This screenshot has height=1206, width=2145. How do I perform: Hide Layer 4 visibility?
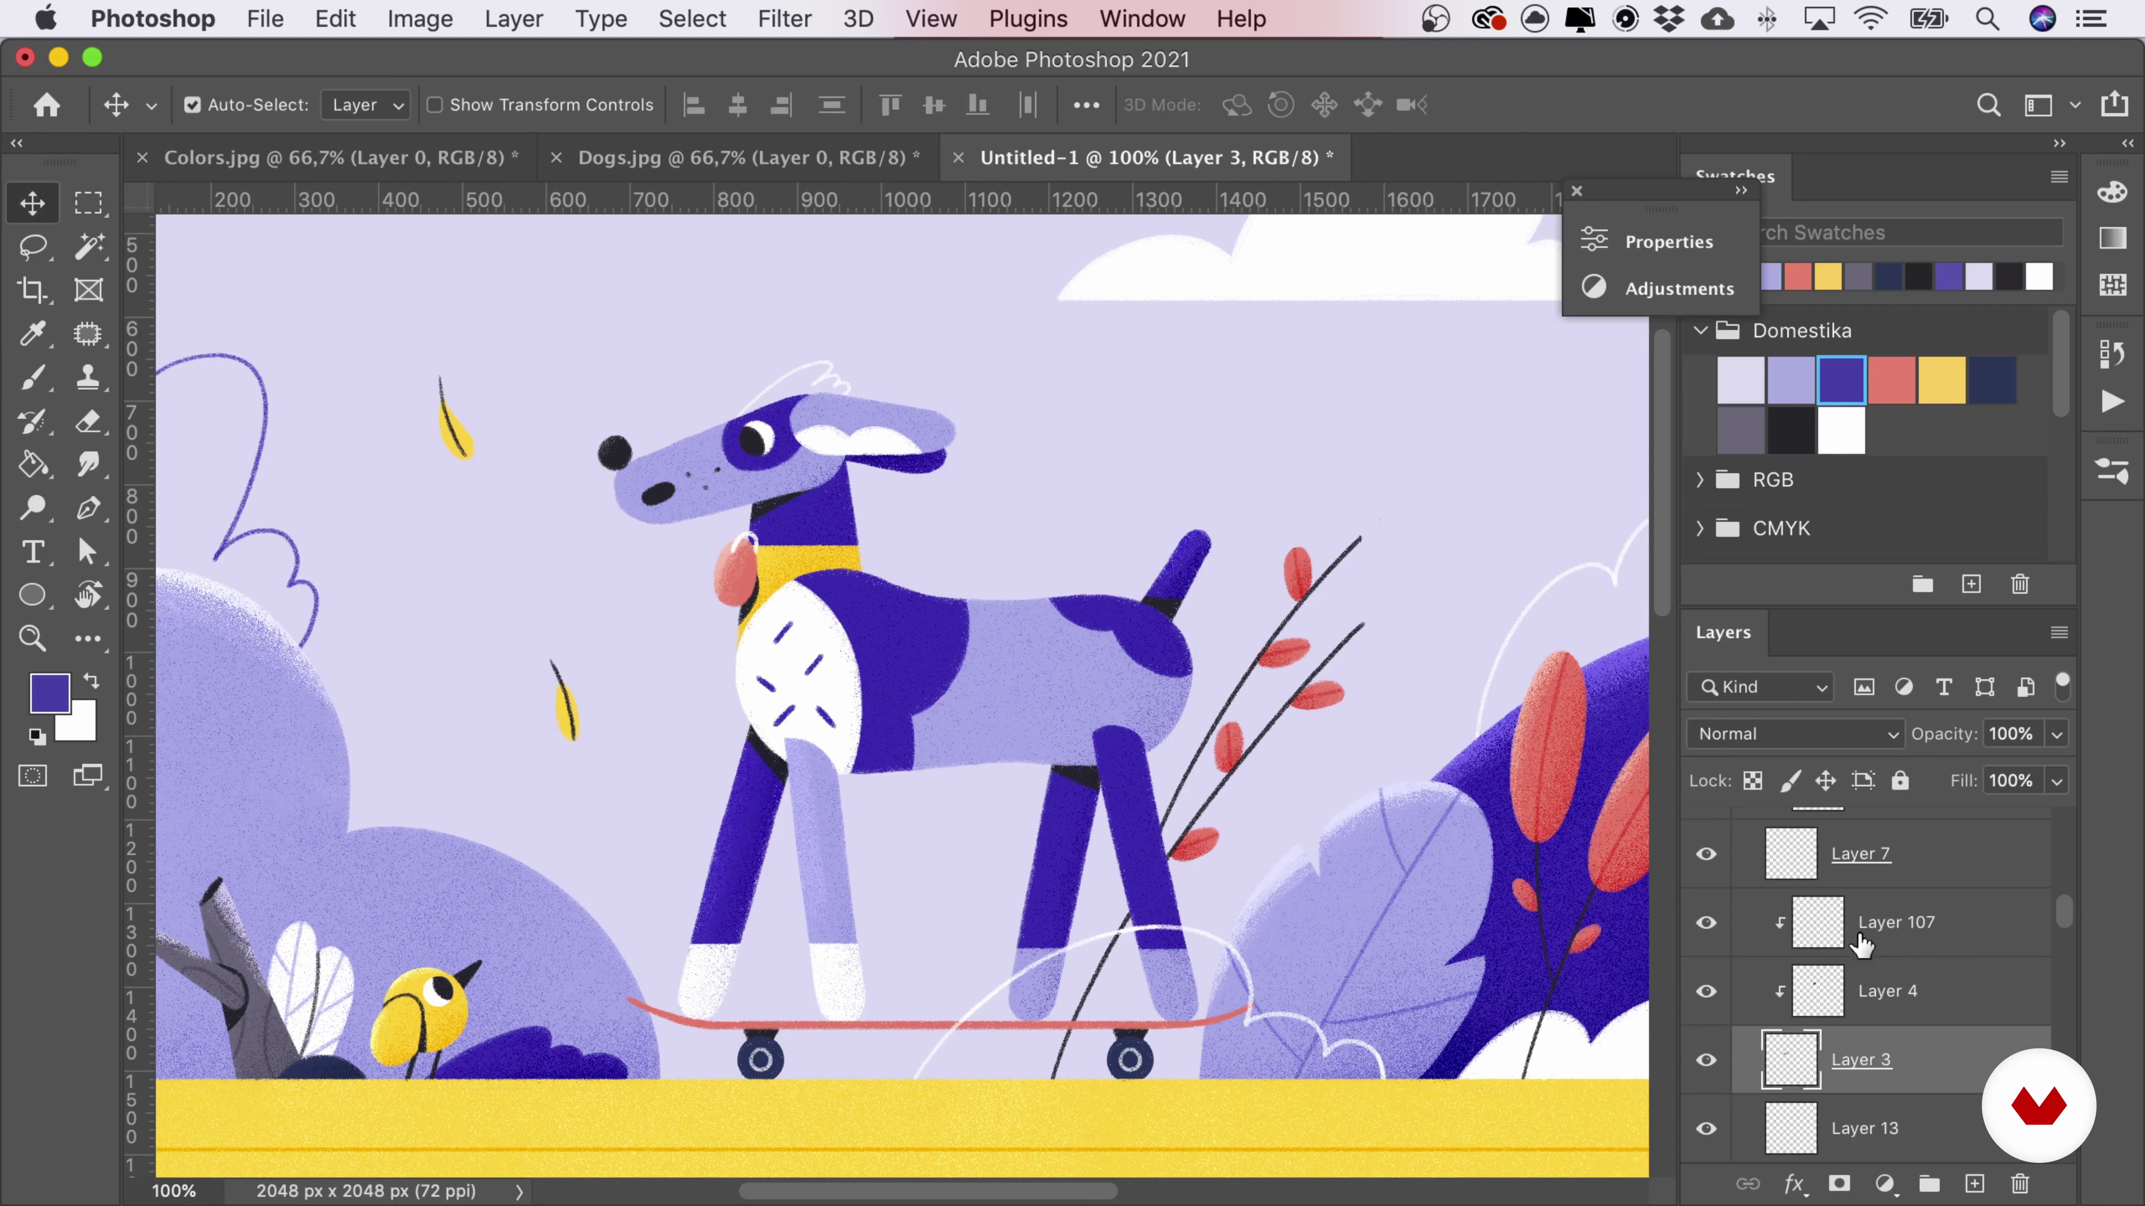1706,991
